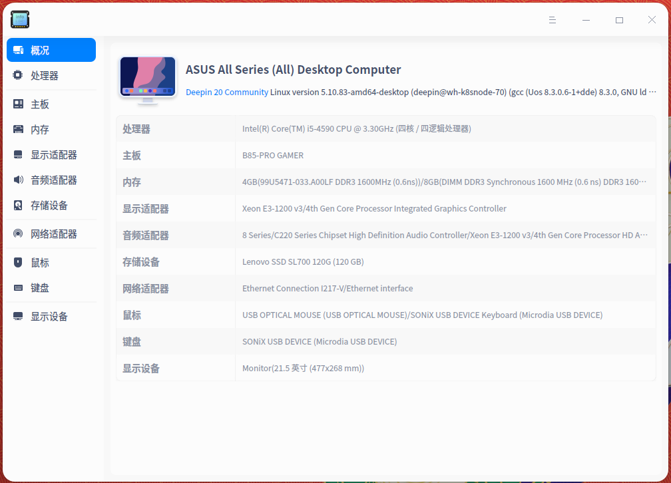Viewport: 671px width, 483px height.
Task: Click the 主板 row label in table
Action: pyautogui.click(x=132, y=155)
